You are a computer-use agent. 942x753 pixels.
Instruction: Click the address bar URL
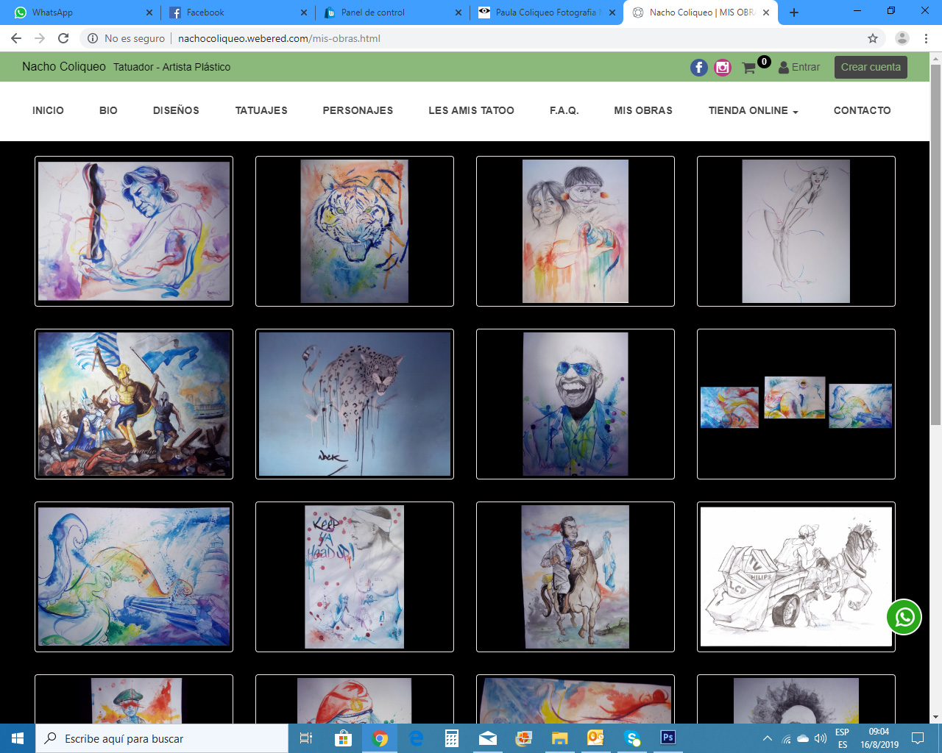(x=279, y=38)
